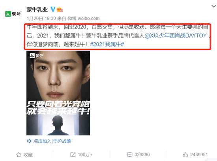The height and width of the screenshot is (161, 217).
Task: Open the Mengniu green logo avatar
Action: pyautogui.click(x=13, y=14)
